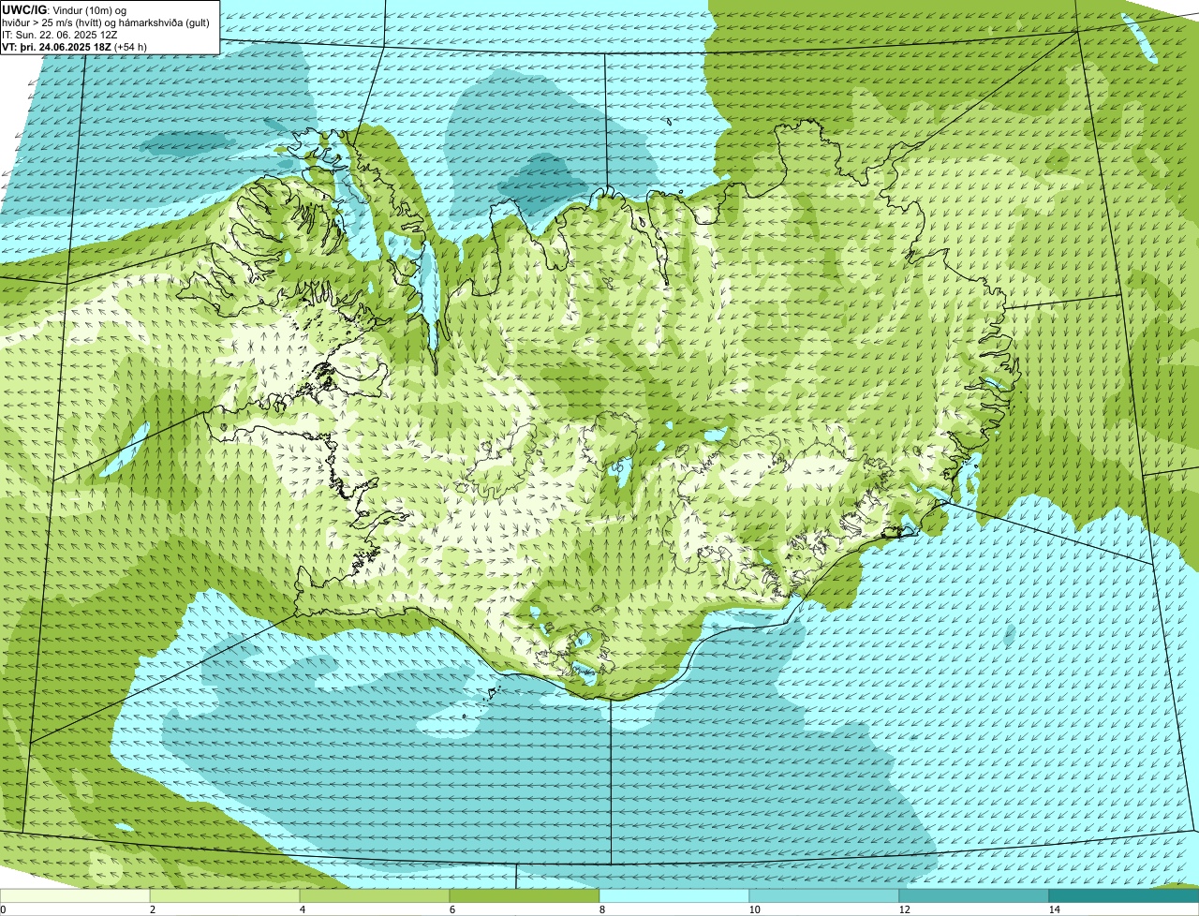Click the 6–8 m/s olive green legend swatch
Viewport: 1199px width, 916px height.
(x=525, y=895)
